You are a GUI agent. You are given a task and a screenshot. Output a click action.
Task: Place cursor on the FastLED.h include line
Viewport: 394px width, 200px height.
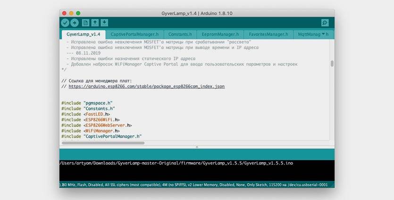(85, 114)
